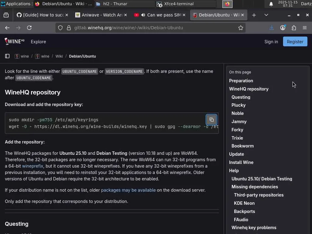Jump to Preparation section
The height and width of the screenshot is (234, 312).
[x=241, y=81]
